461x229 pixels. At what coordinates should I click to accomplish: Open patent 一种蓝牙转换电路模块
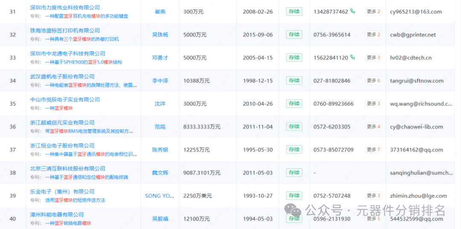(68, 223)
